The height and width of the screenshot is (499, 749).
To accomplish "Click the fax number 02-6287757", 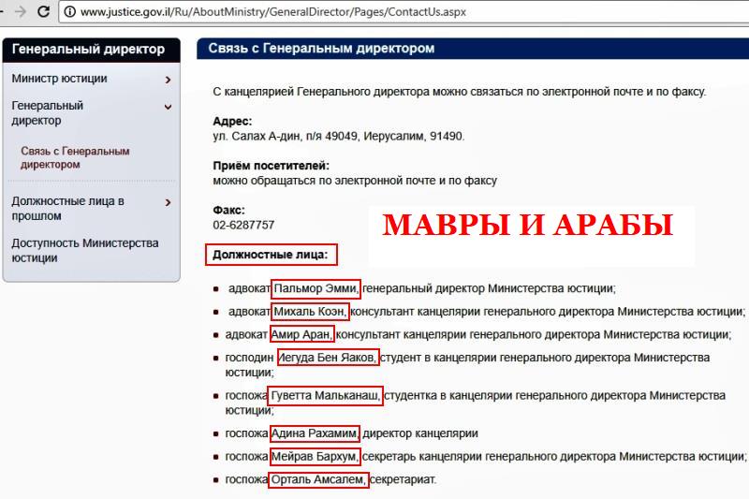I will (243, 225).
